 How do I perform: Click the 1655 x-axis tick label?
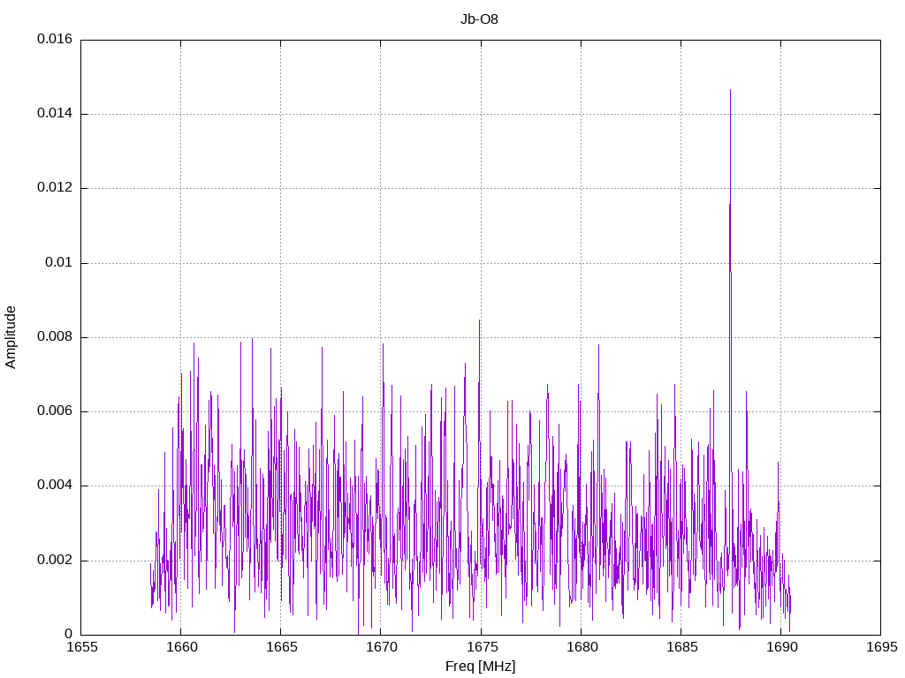pos(82,647)
